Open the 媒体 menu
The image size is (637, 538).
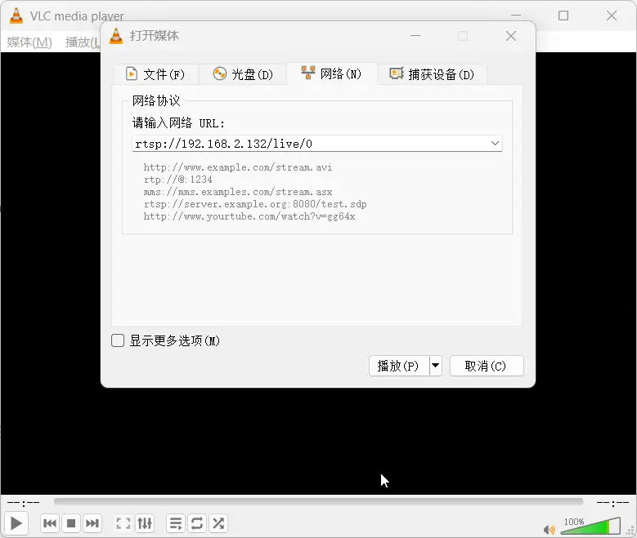point(29,42)
